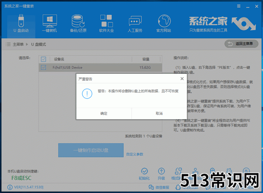The image size is (263, 193).
Task: Close the 严重警告 dialog with X
Action: (x=182, y=79)
